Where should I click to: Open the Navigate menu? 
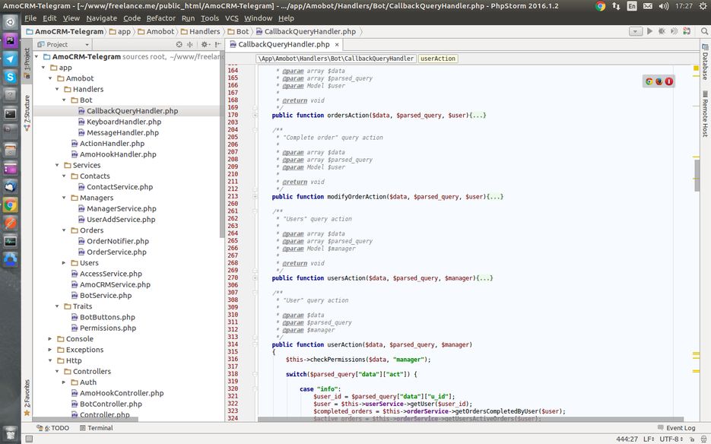point(102,18)
